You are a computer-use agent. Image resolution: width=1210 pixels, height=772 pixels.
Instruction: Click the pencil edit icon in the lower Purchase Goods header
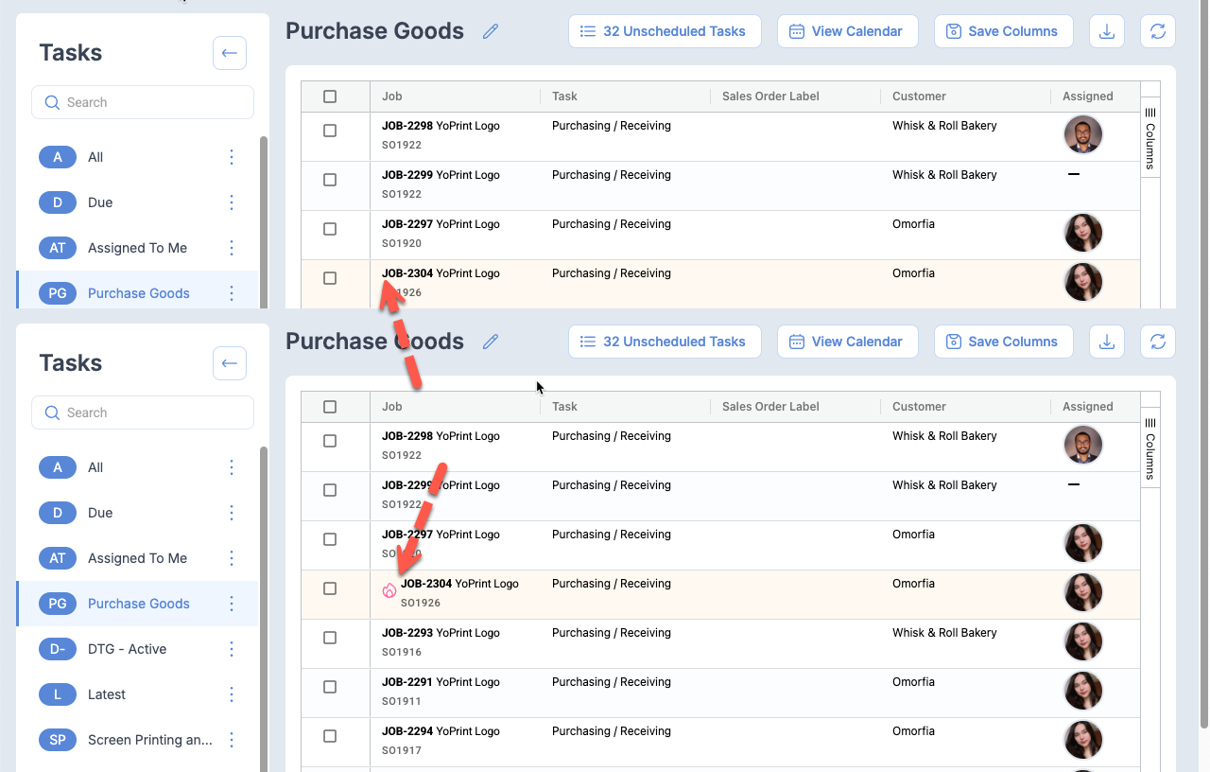click(x=490, y=342)
